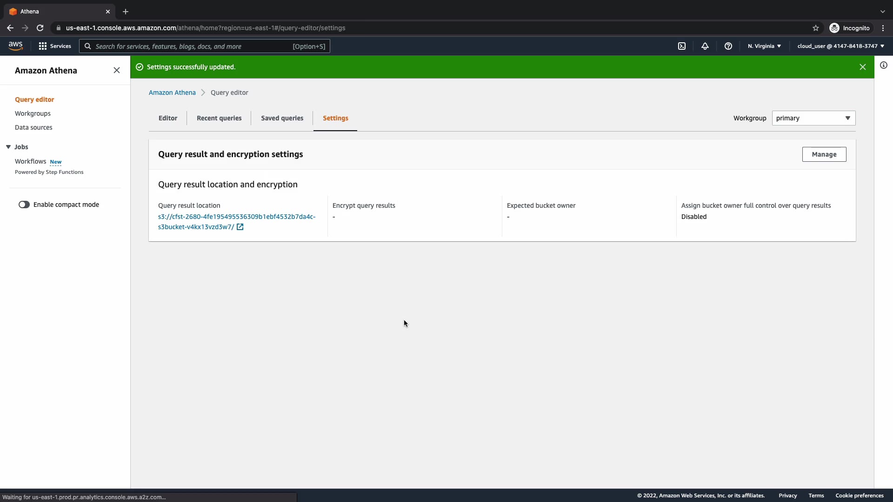Click the Manage button
893x502 pixels.
[824, 154]
